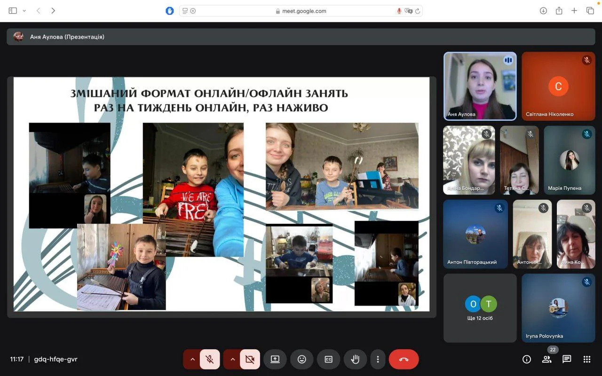Show the participants list icon
Image resolution: width=602 pixels, height=376 pixels.
point(547,360)
